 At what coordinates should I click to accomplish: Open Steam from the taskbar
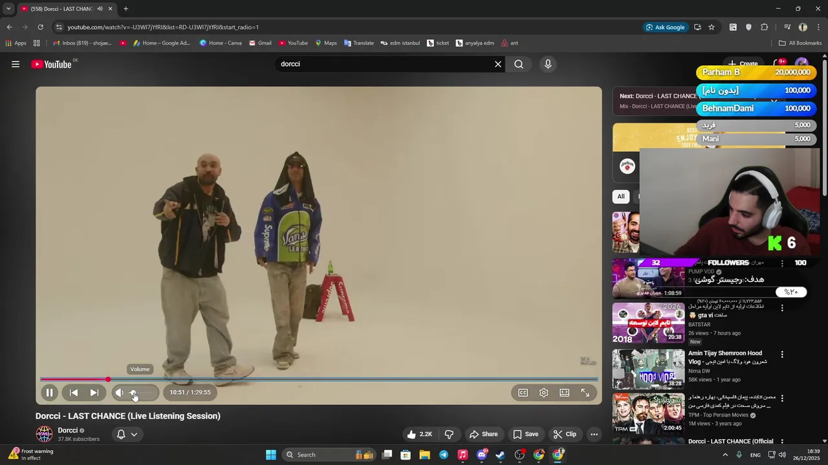(501, 455)
